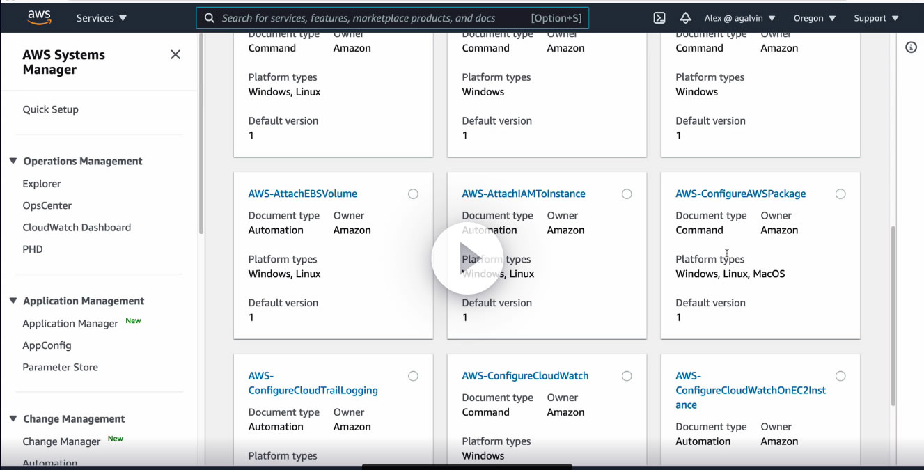Click "Windows, Linux, MacOS" platform text

(x=730, y=274)
